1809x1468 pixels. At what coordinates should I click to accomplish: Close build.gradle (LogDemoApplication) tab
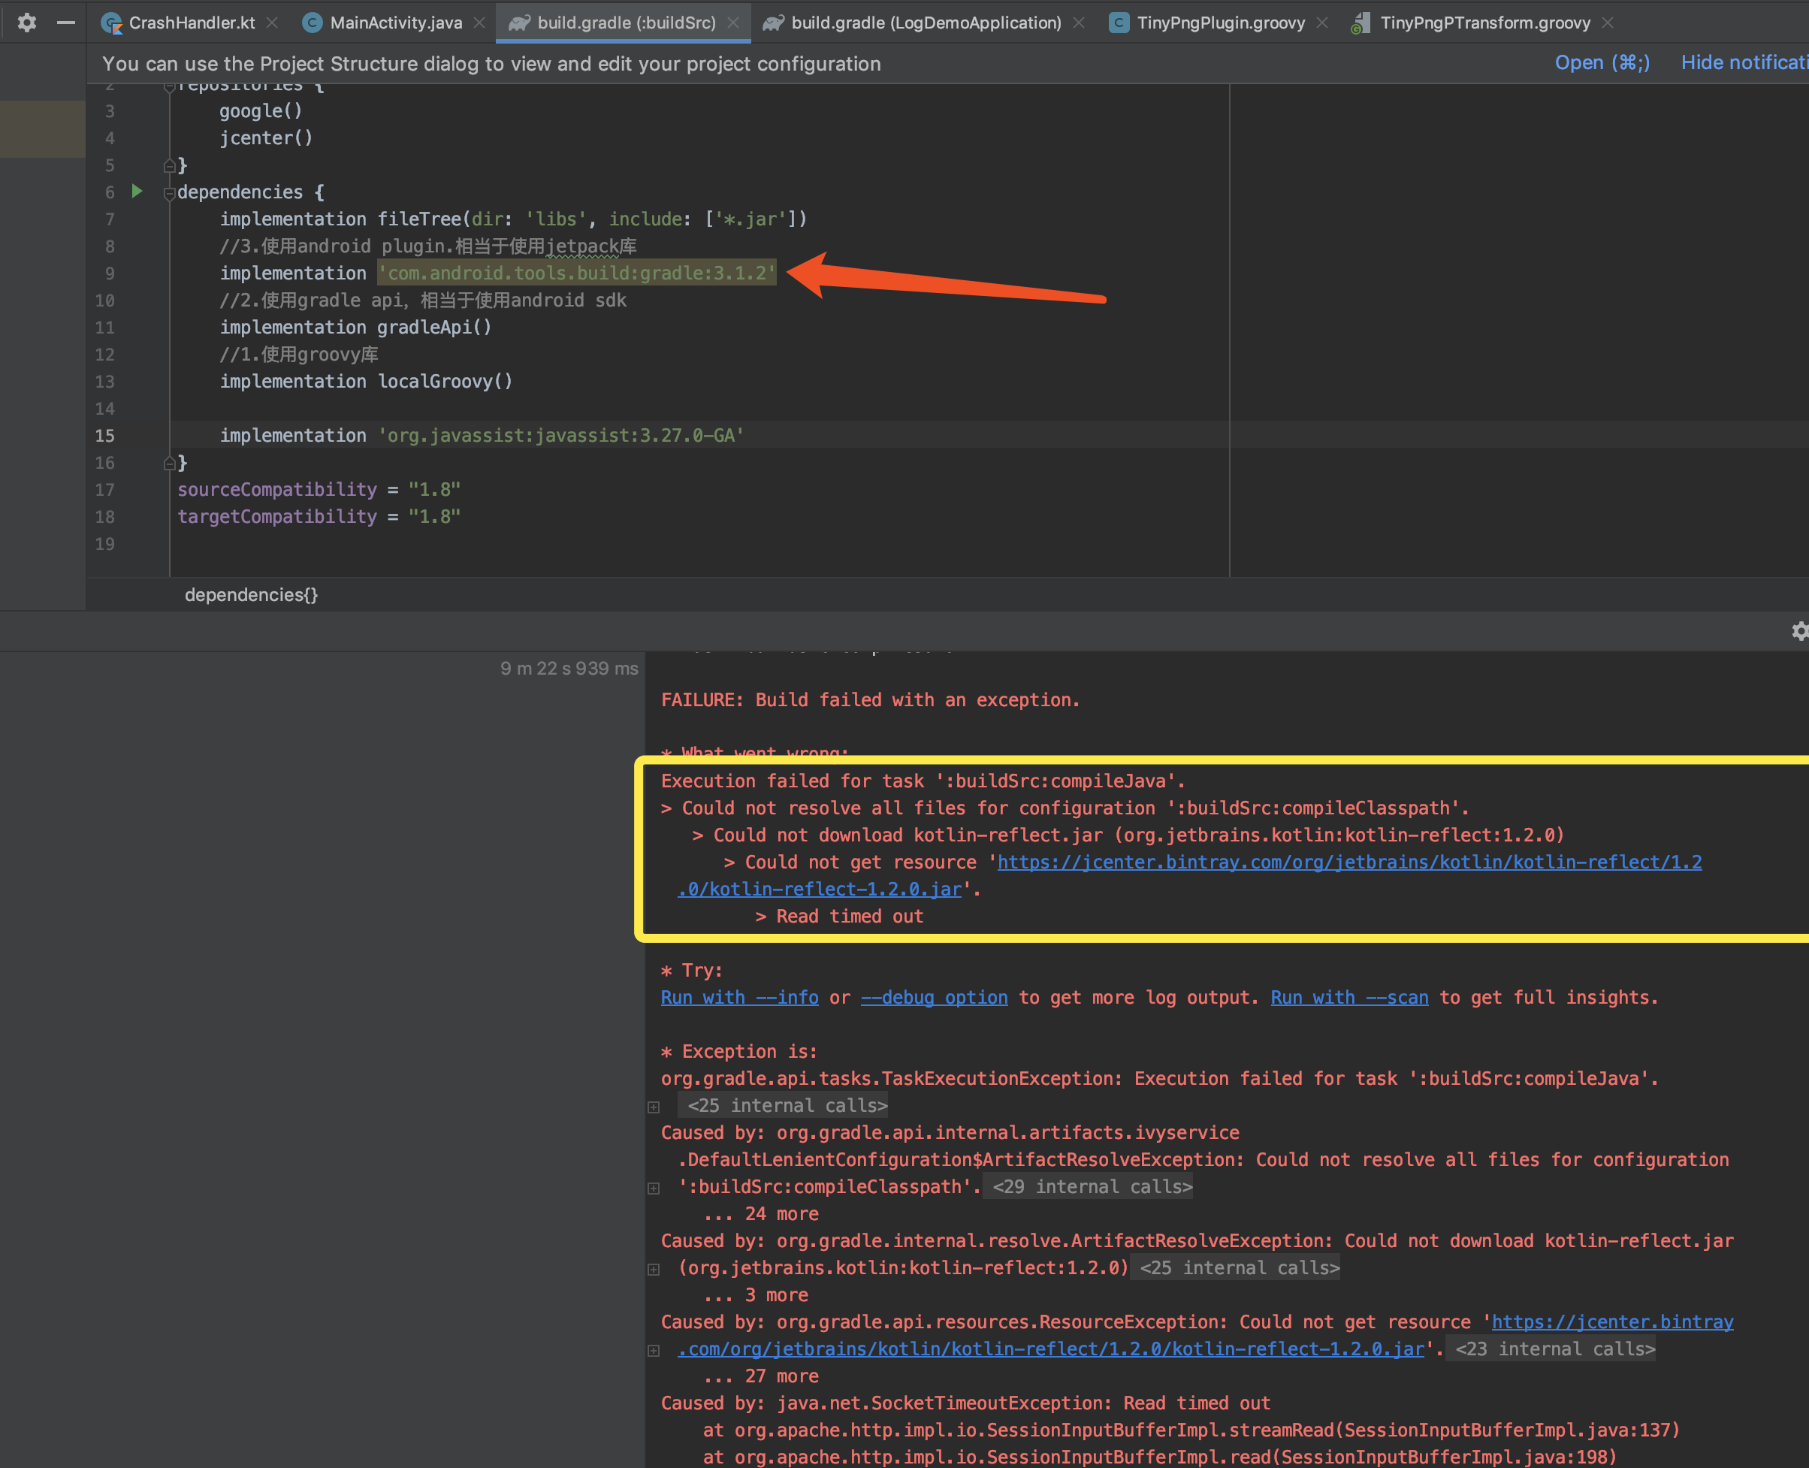pyautogui.click(x=1078, y=23)
